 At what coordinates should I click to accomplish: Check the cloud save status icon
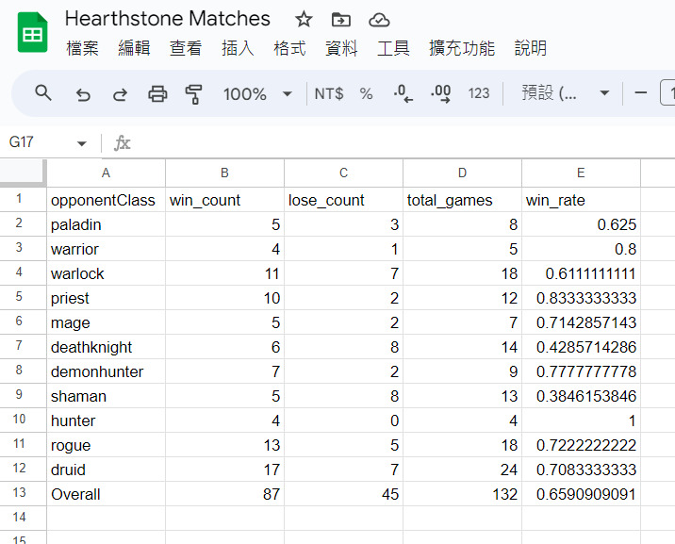[x=379, y=20]
